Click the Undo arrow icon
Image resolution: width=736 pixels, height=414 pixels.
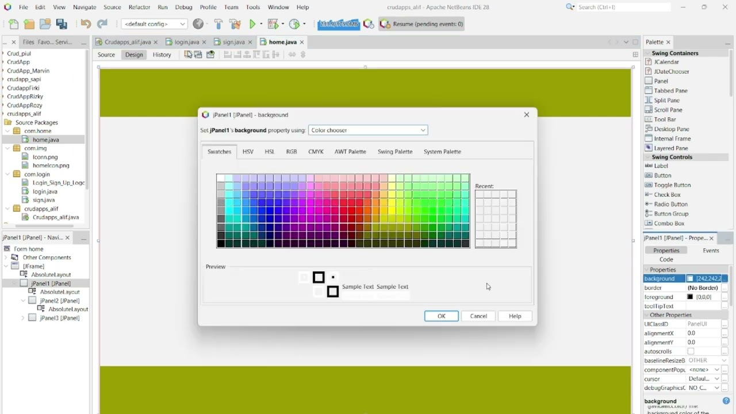click(x=86, y=24)
